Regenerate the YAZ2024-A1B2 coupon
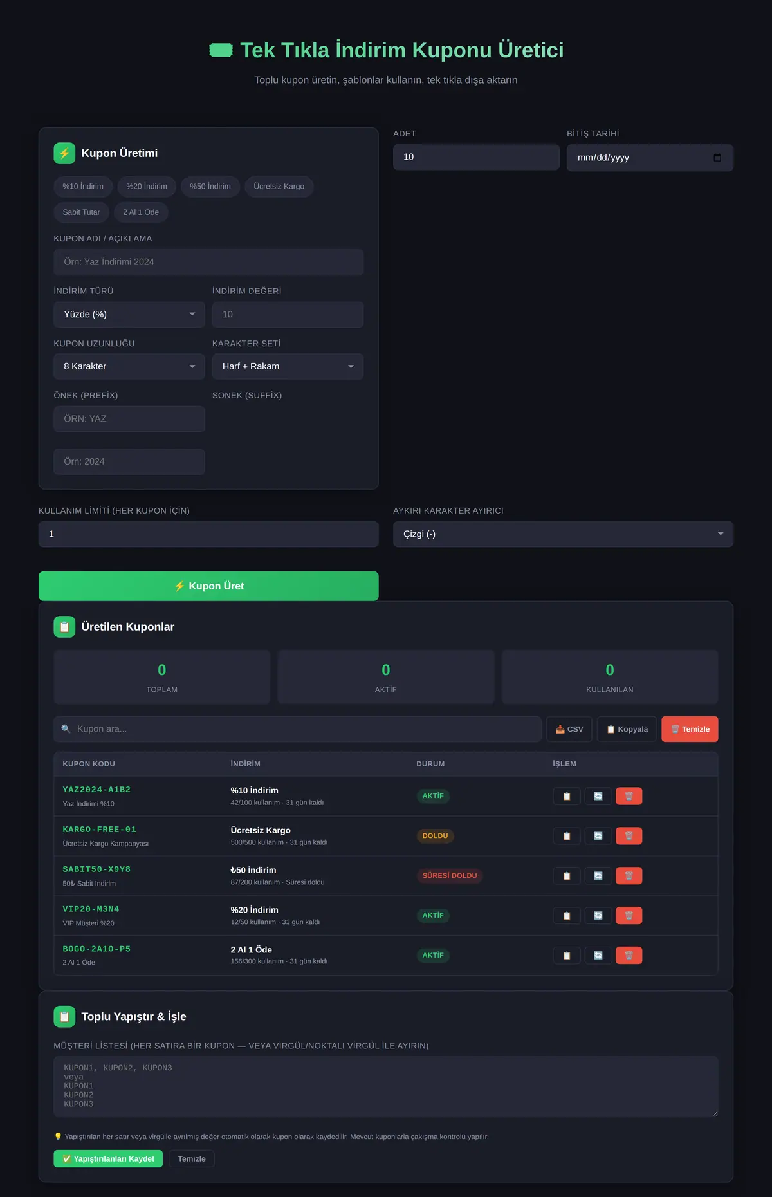772x1197 pixels. tap(598, 796)
